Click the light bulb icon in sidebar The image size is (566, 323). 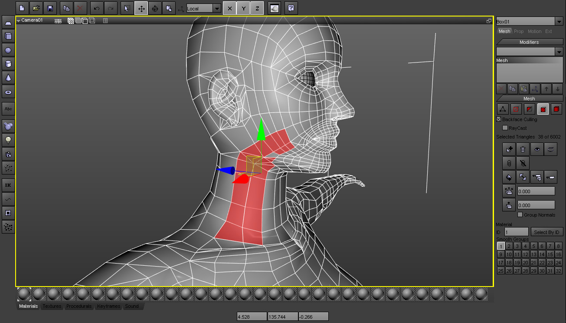[x=8, y=140]
